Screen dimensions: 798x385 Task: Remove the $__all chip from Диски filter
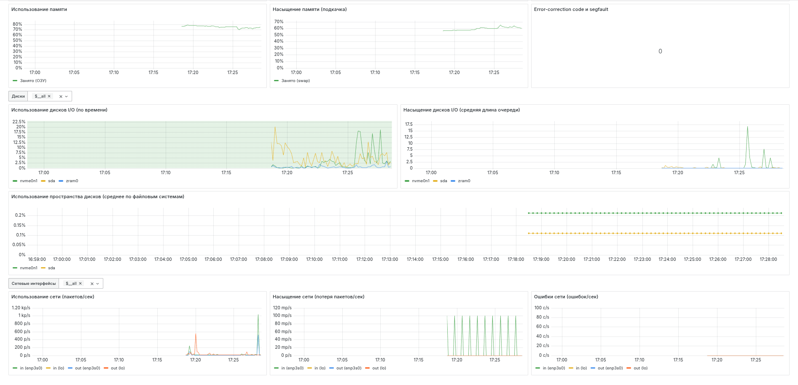pos(49,96)
